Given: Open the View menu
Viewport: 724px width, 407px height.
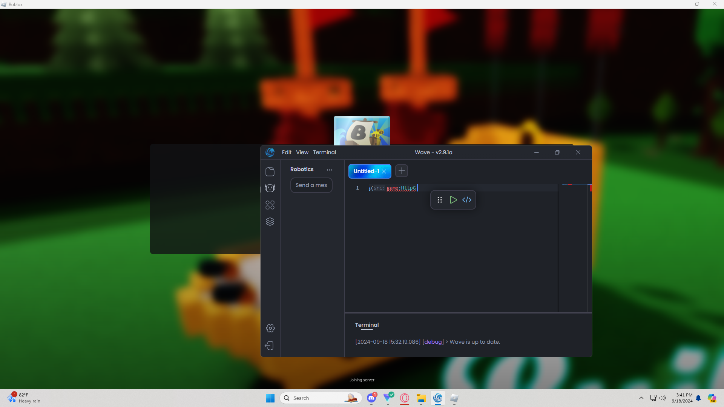Looking at the screenshot, I should [302, 152].
